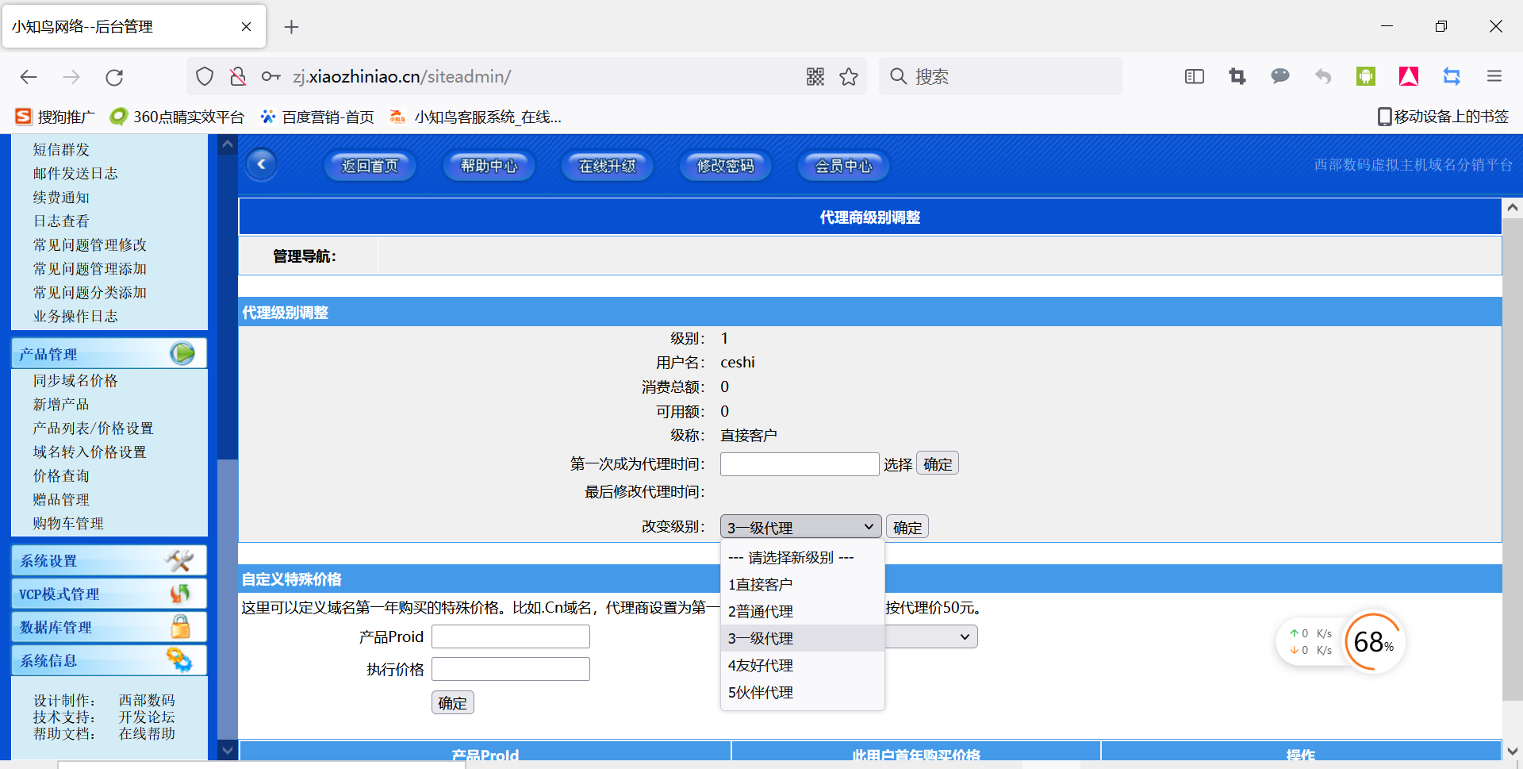Click 确定 next to 改变级别 dropdown
The image size is (1523, 769).
pos(907,528)
